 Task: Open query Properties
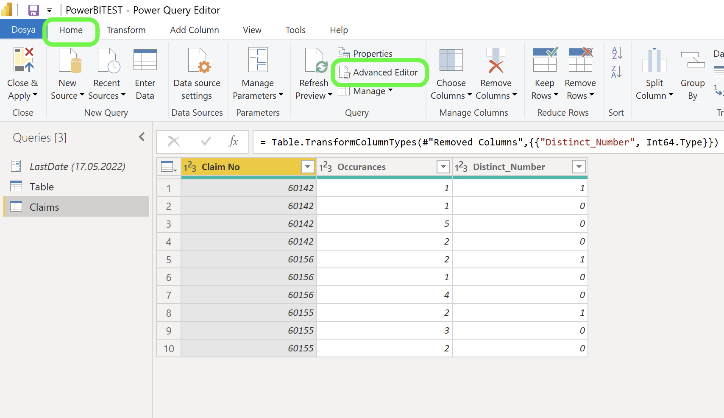click(365, 53)
